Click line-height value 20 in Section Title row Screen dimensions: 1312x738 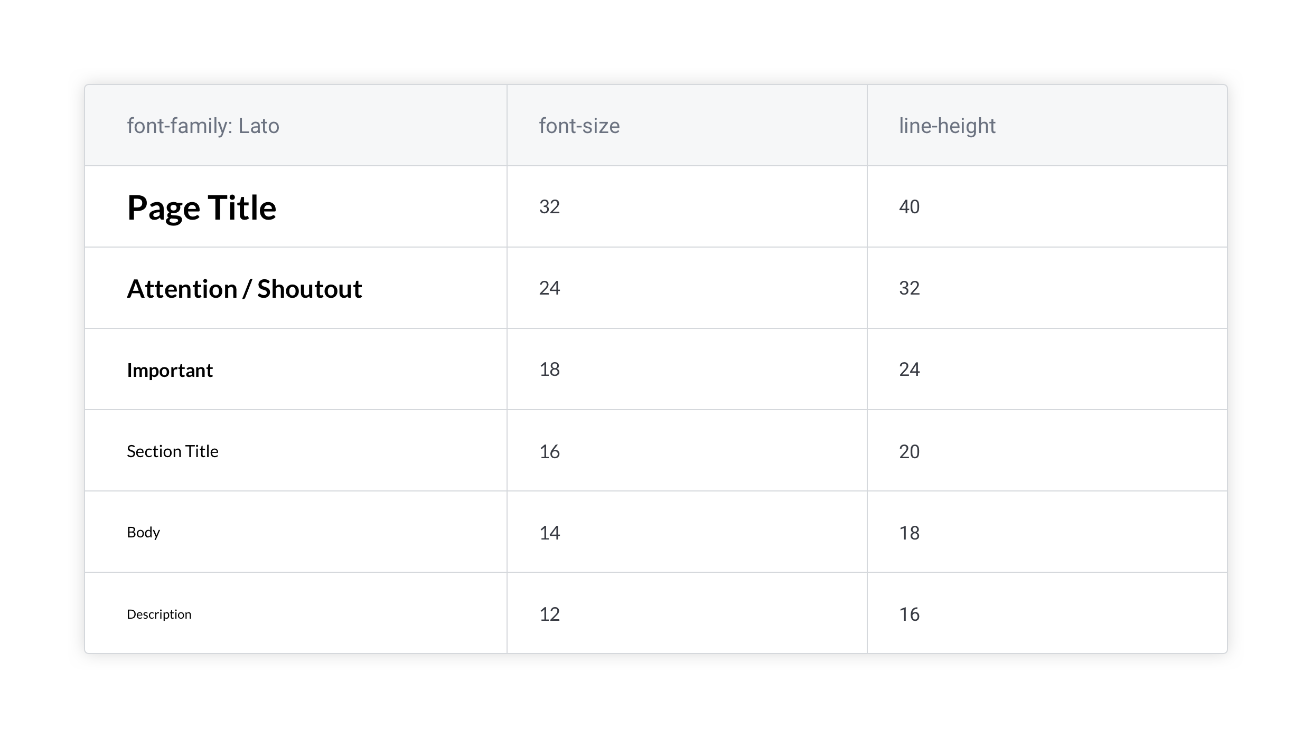click(x=909, y=452)
